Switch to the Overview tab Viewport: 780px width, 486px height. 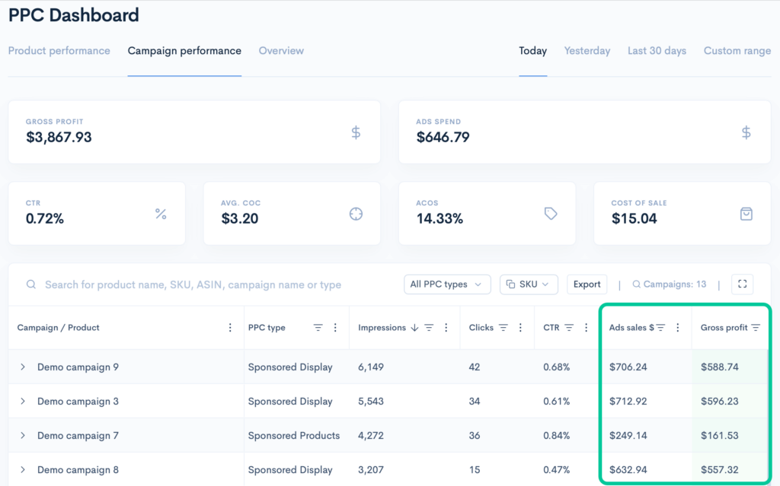[281, 50]
